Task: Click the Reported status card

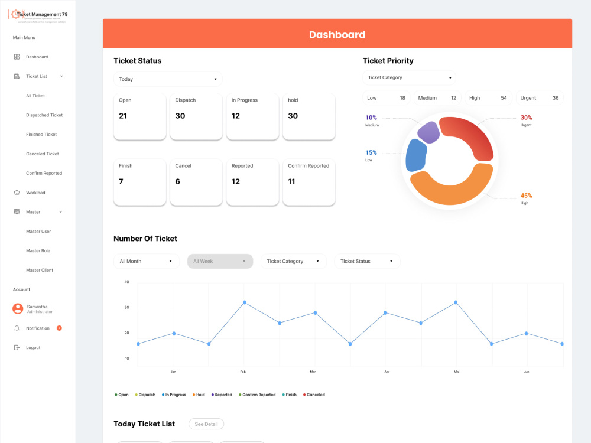Action: tap(252, 182)
